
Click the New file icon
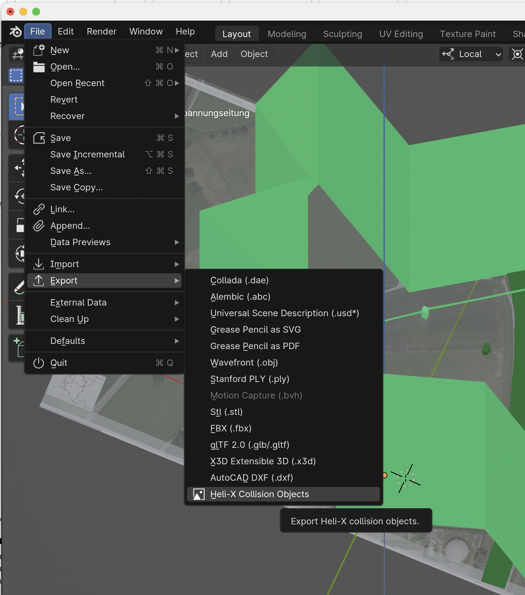click(x=39, y=50)
